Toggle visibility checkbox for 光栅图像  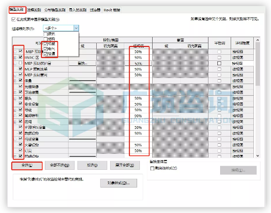(20, 86)
